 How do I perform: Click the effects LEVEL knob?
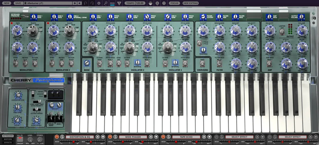[x=30, y=139]
